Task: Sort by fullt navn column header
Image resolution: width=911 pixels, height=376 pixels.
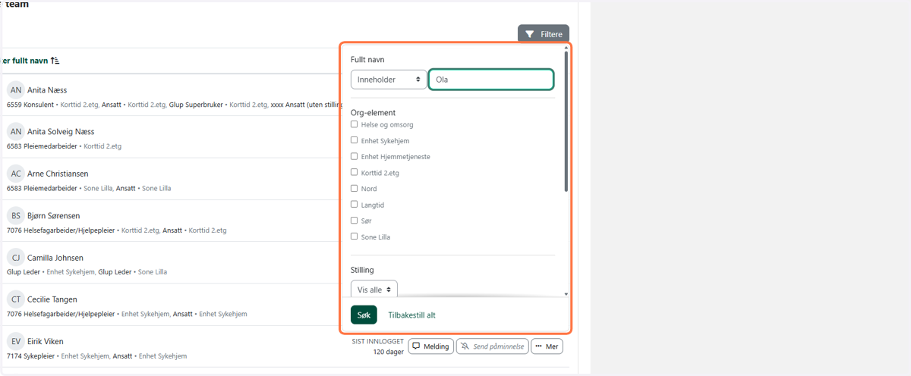Action: coord(30,61)
